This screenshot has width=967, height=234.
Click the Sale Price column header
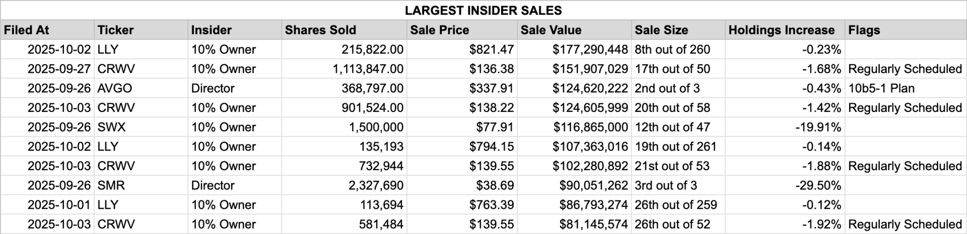pyautogui.click(x=462, y=30)
